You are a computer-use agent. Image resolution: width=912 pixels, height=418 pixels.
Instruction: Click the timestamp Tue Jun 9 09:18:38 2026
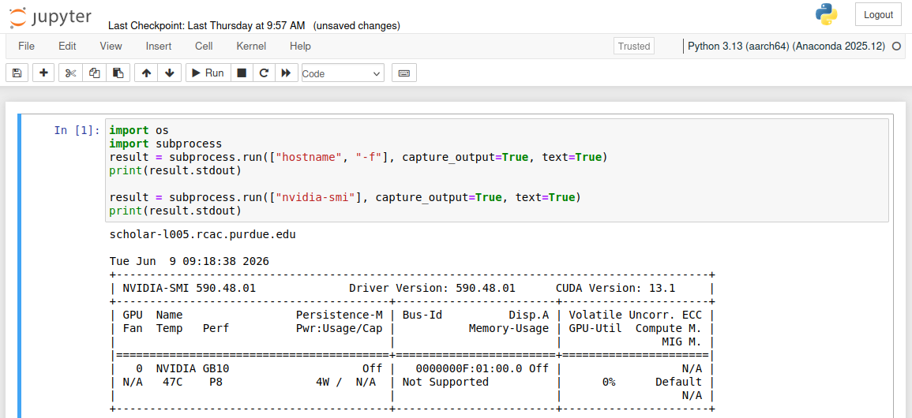click(189, 261)
